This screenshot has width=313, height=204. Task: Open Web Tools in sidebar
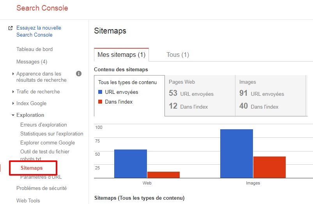click(28, 200)
